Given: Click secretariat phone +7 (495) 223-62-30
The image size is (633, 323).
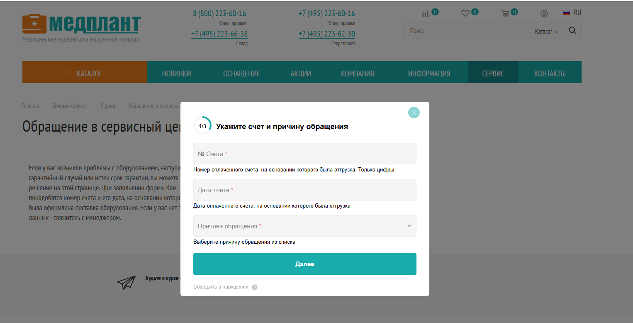Looking at the screenshot, I should click(x=327, y=34).
